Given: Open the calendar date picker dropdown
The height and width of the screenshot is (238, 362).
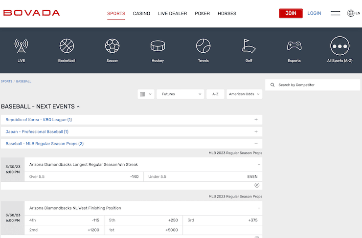Looking at the screenshot, I should click(x=146, y=94).
